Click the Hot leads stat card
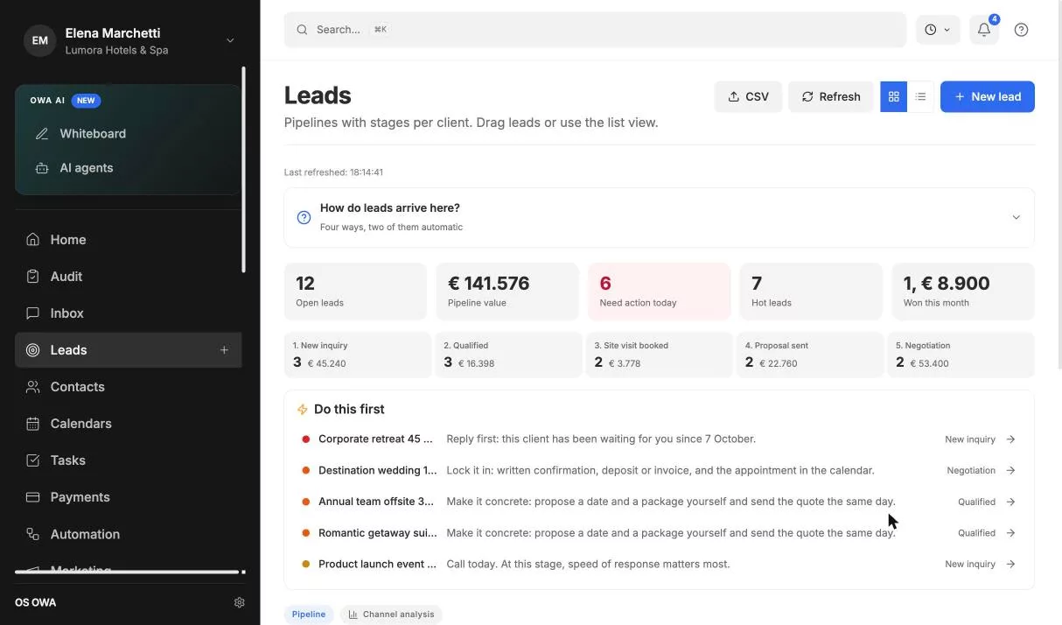 [x=811, y=291]
